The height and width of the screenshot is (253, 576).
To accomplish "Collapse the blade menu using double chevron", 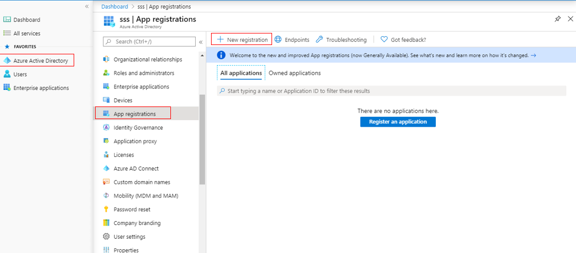I will coord(201,42).
